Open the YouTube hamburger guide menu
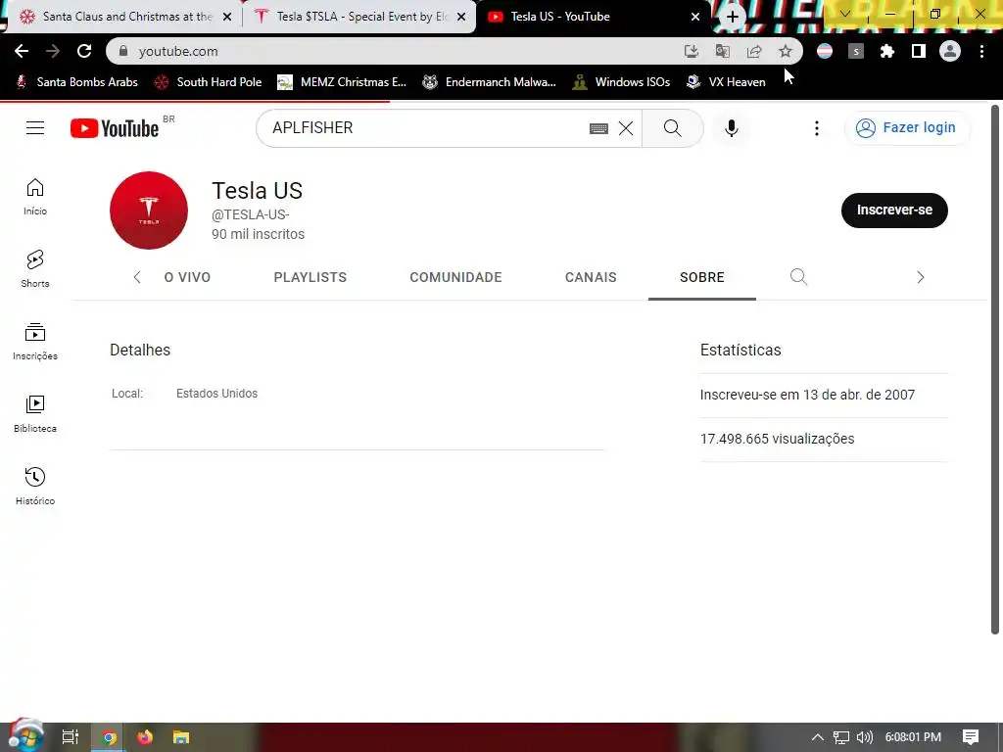 pos(35,128)
